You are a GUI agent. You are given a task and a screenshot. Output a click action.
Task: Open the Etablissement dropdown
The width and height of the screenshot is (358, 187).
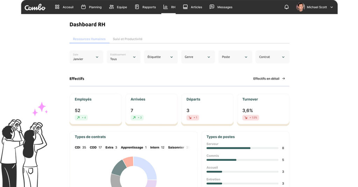click(x=123, y=57)
